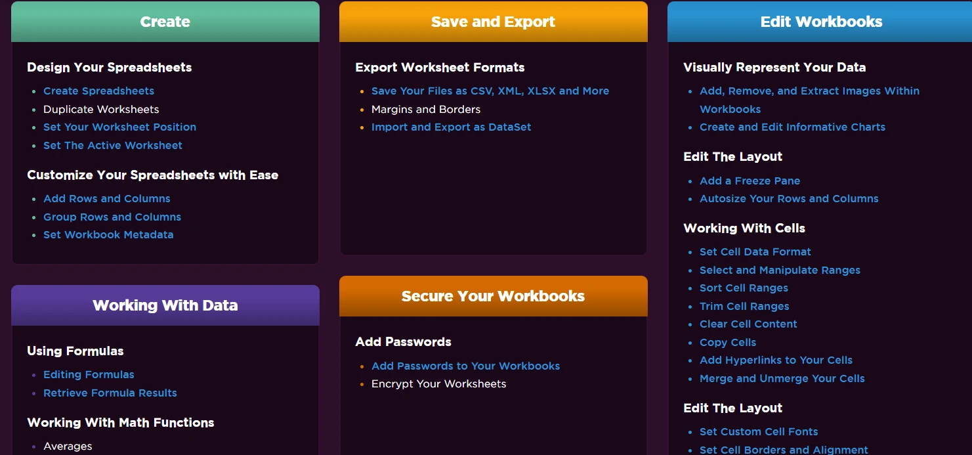Select Add Rows and Columns link
972x455 pixels.
pos(106,199)
